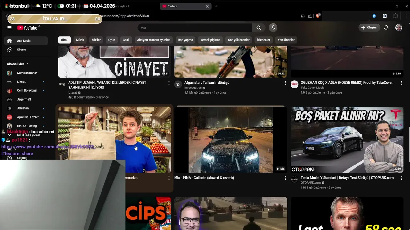
Task: Open Take Cover Music channel name link
Action: [313, 88]
